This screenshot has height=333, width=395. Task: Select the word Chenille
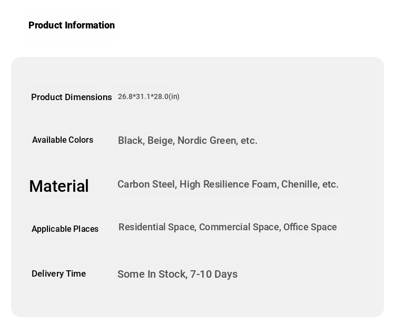click(x=300, y=184)
